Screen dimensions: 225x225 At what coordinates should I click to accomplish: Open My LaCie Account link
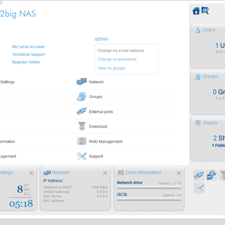click(x=28, y=47)
